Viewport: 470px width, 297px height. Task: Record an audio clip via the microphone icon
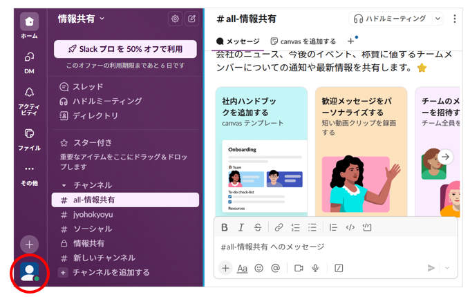[315, 268]
